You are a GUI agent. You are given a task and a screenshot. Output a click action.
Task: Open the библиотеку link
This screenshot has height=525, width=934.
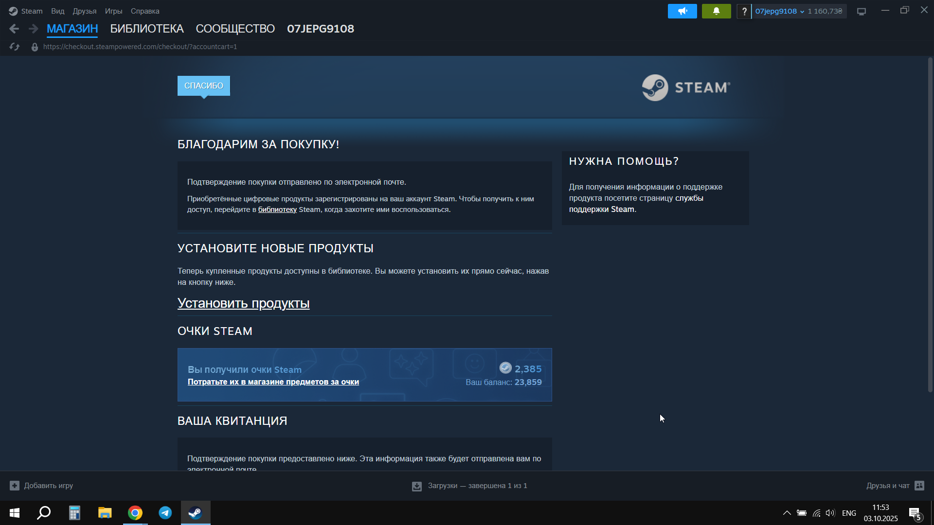(277, 210)
